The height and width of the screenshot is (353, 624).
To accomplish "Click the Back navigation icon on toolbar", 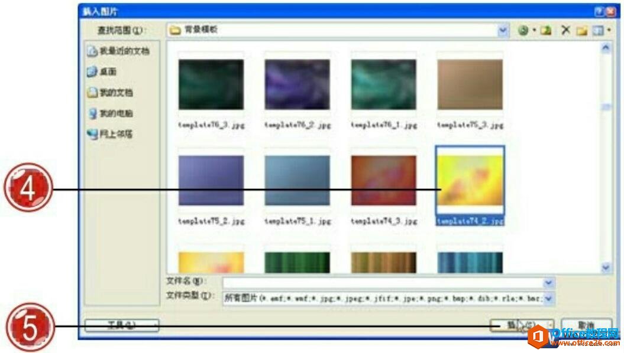I will (523, 29).
